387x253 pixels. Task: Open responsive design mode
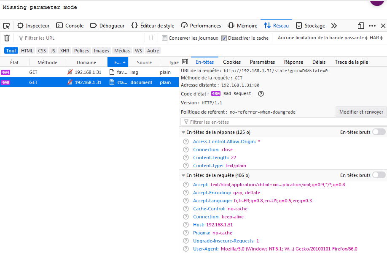(360, 26)
